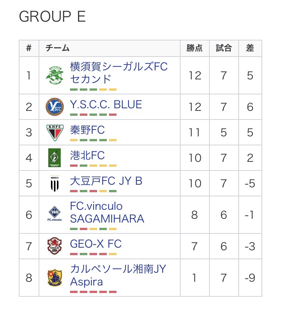The width and height of the screenshot is (281, 311).
Task: Click the 試合 column header
Action: pyautogui.click(x=224, y=48)
